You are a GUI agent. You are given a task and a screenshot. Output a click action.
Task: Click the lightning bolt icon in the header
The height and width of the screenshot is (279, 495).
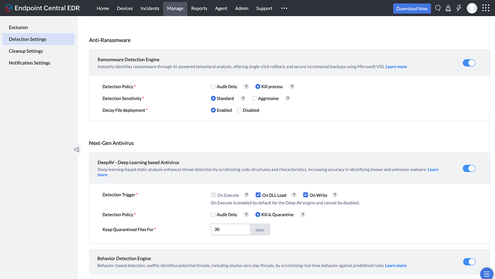[459, 8]
